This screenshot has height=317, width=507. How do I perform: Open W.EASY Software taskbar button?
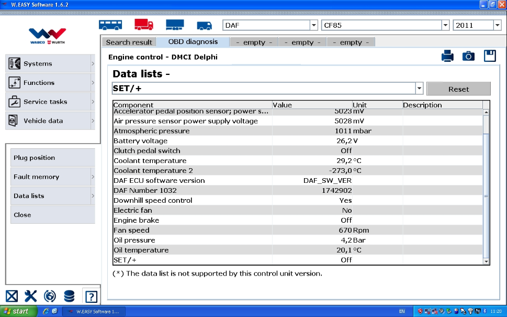coord(94,311)
